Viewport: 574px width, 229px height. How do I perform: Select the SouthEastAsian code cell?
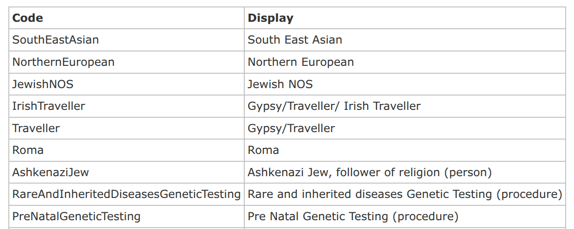pos(56,40)
